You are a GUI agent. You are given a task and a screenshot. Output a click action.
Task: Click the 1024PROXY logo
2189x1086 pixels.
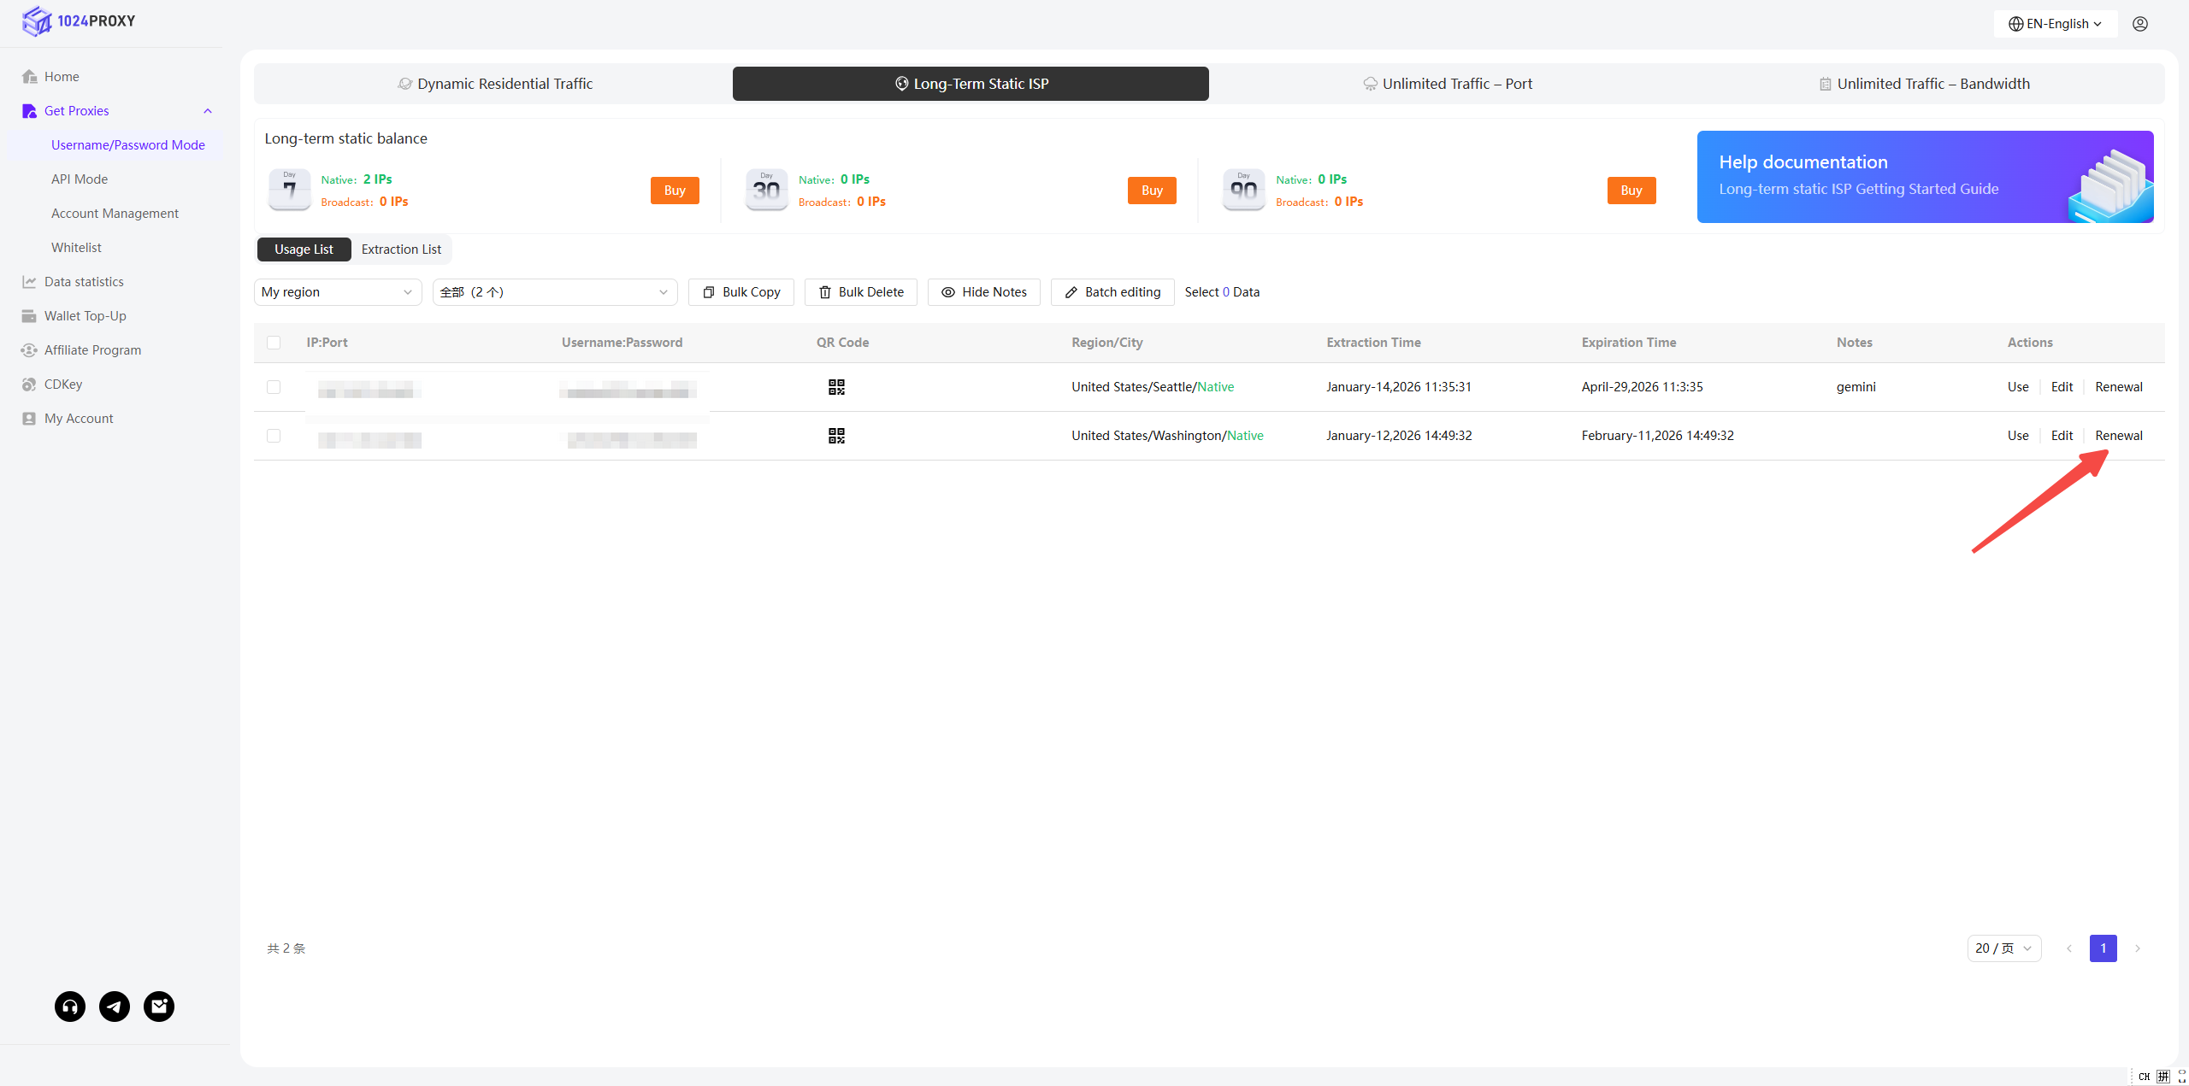(x=79, y=21)
